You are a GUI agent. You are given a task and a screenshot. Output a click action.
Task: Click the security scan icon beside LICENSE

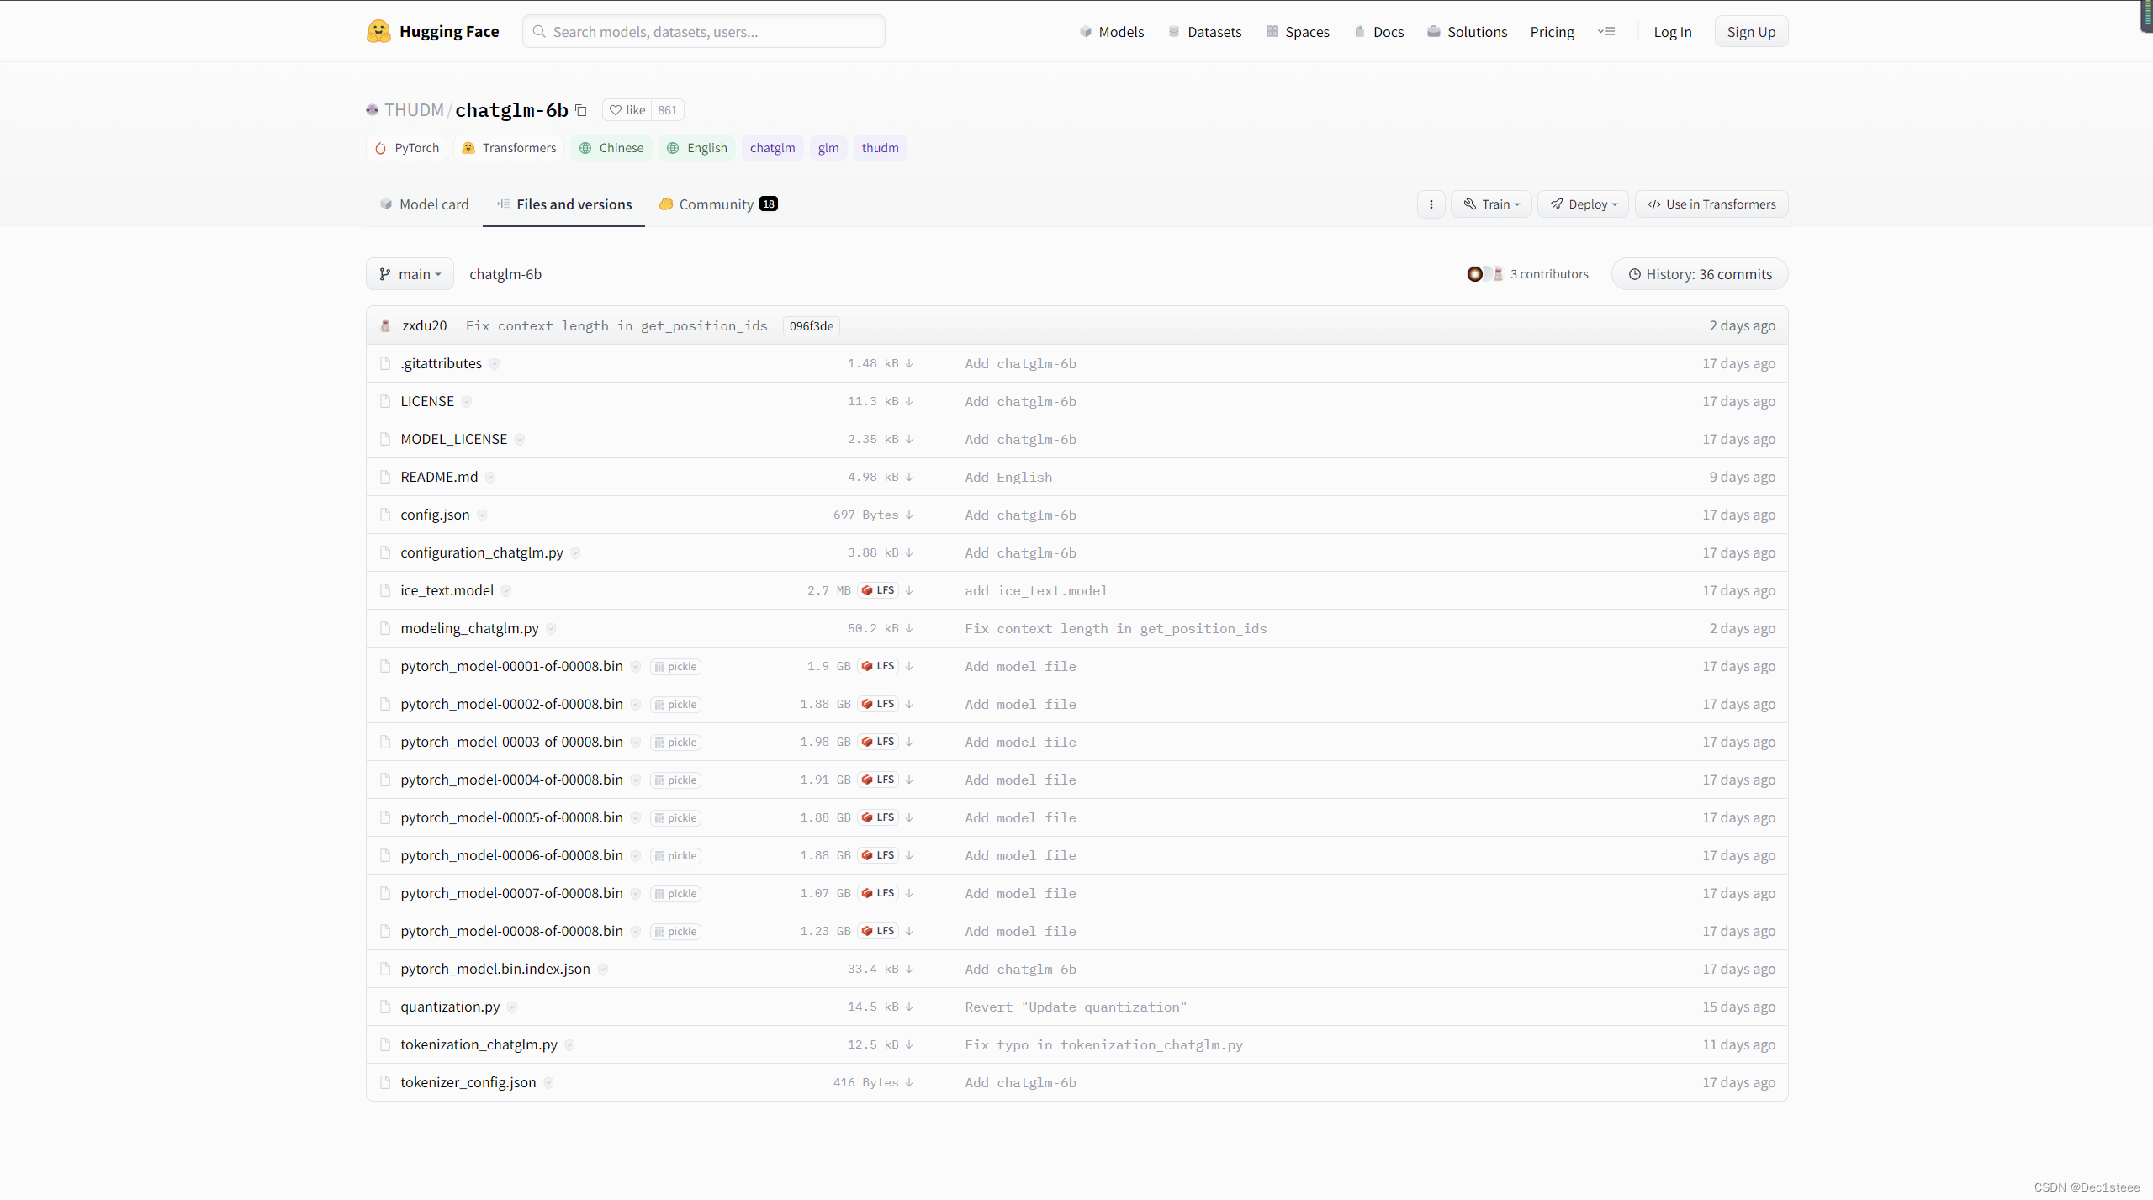coord(467,402)
